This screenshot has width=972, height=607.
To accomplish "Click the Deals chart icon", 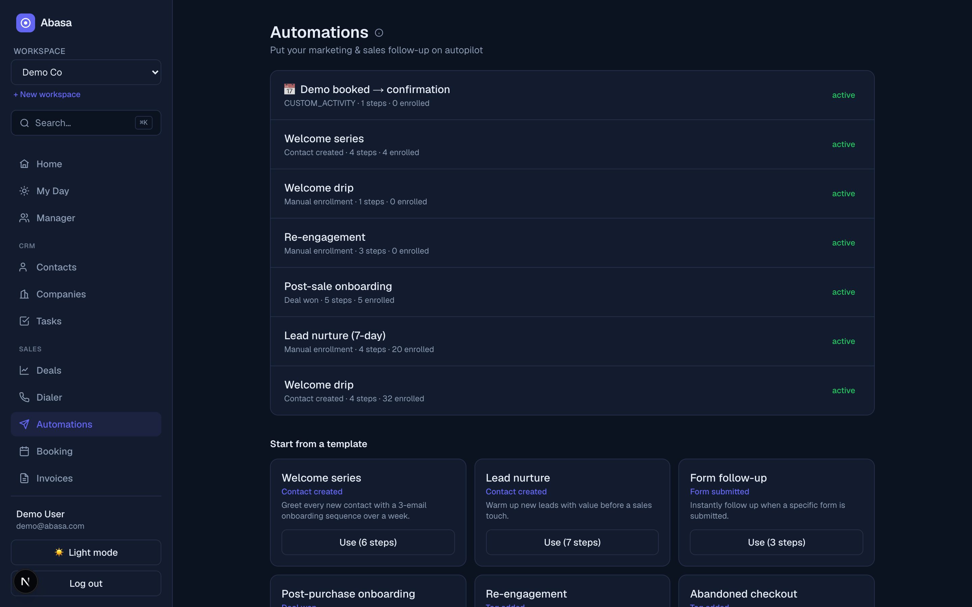I will click(x=24, y=370).
